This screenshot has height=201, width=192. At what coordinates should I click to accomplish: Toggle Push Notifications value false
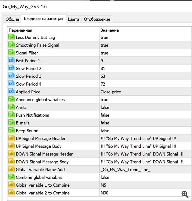105,115
